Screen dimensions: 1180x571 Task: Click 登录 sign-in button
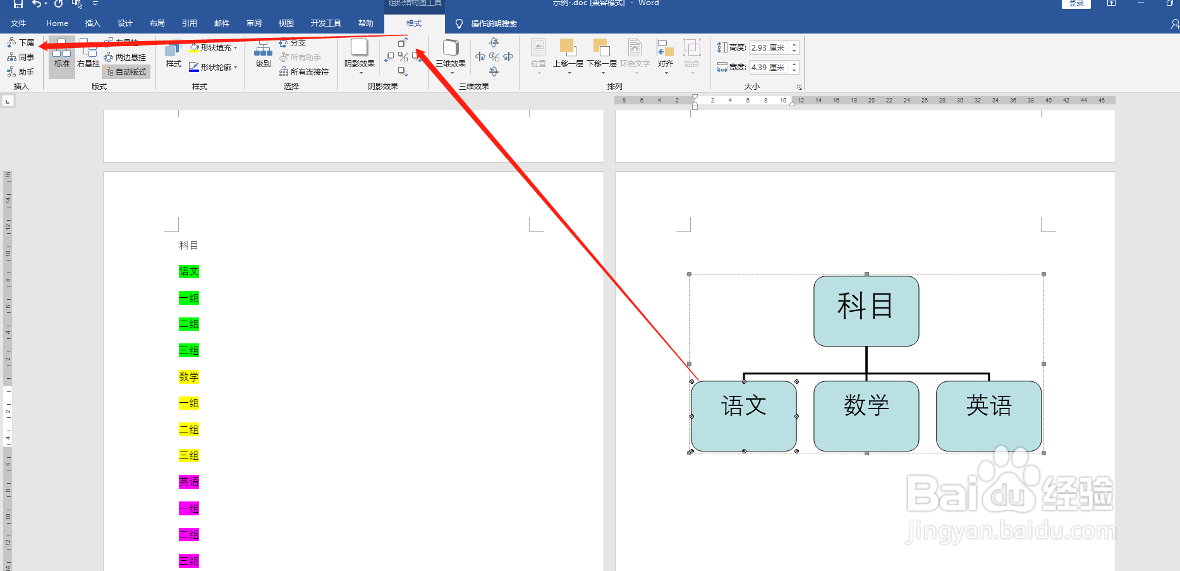[1076, 3]
